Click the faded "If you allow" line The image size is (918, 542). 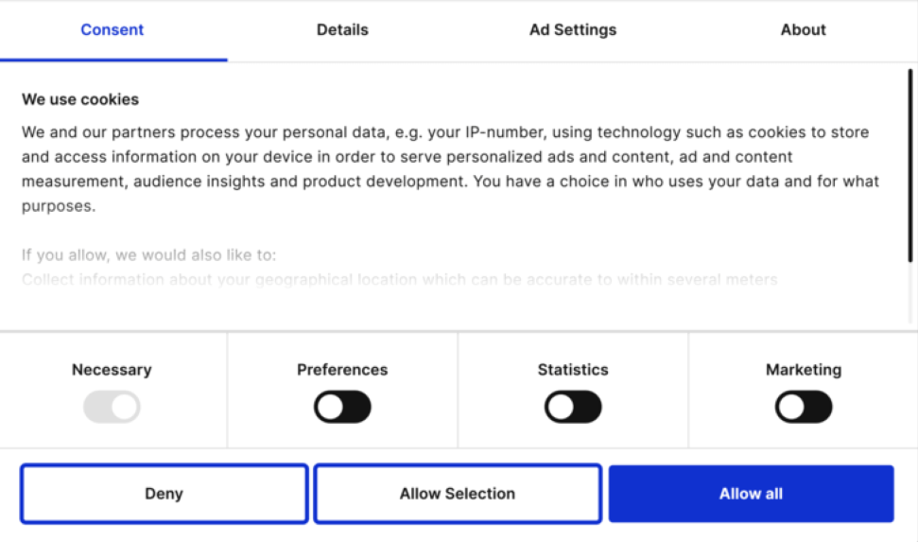coord(148,255)
